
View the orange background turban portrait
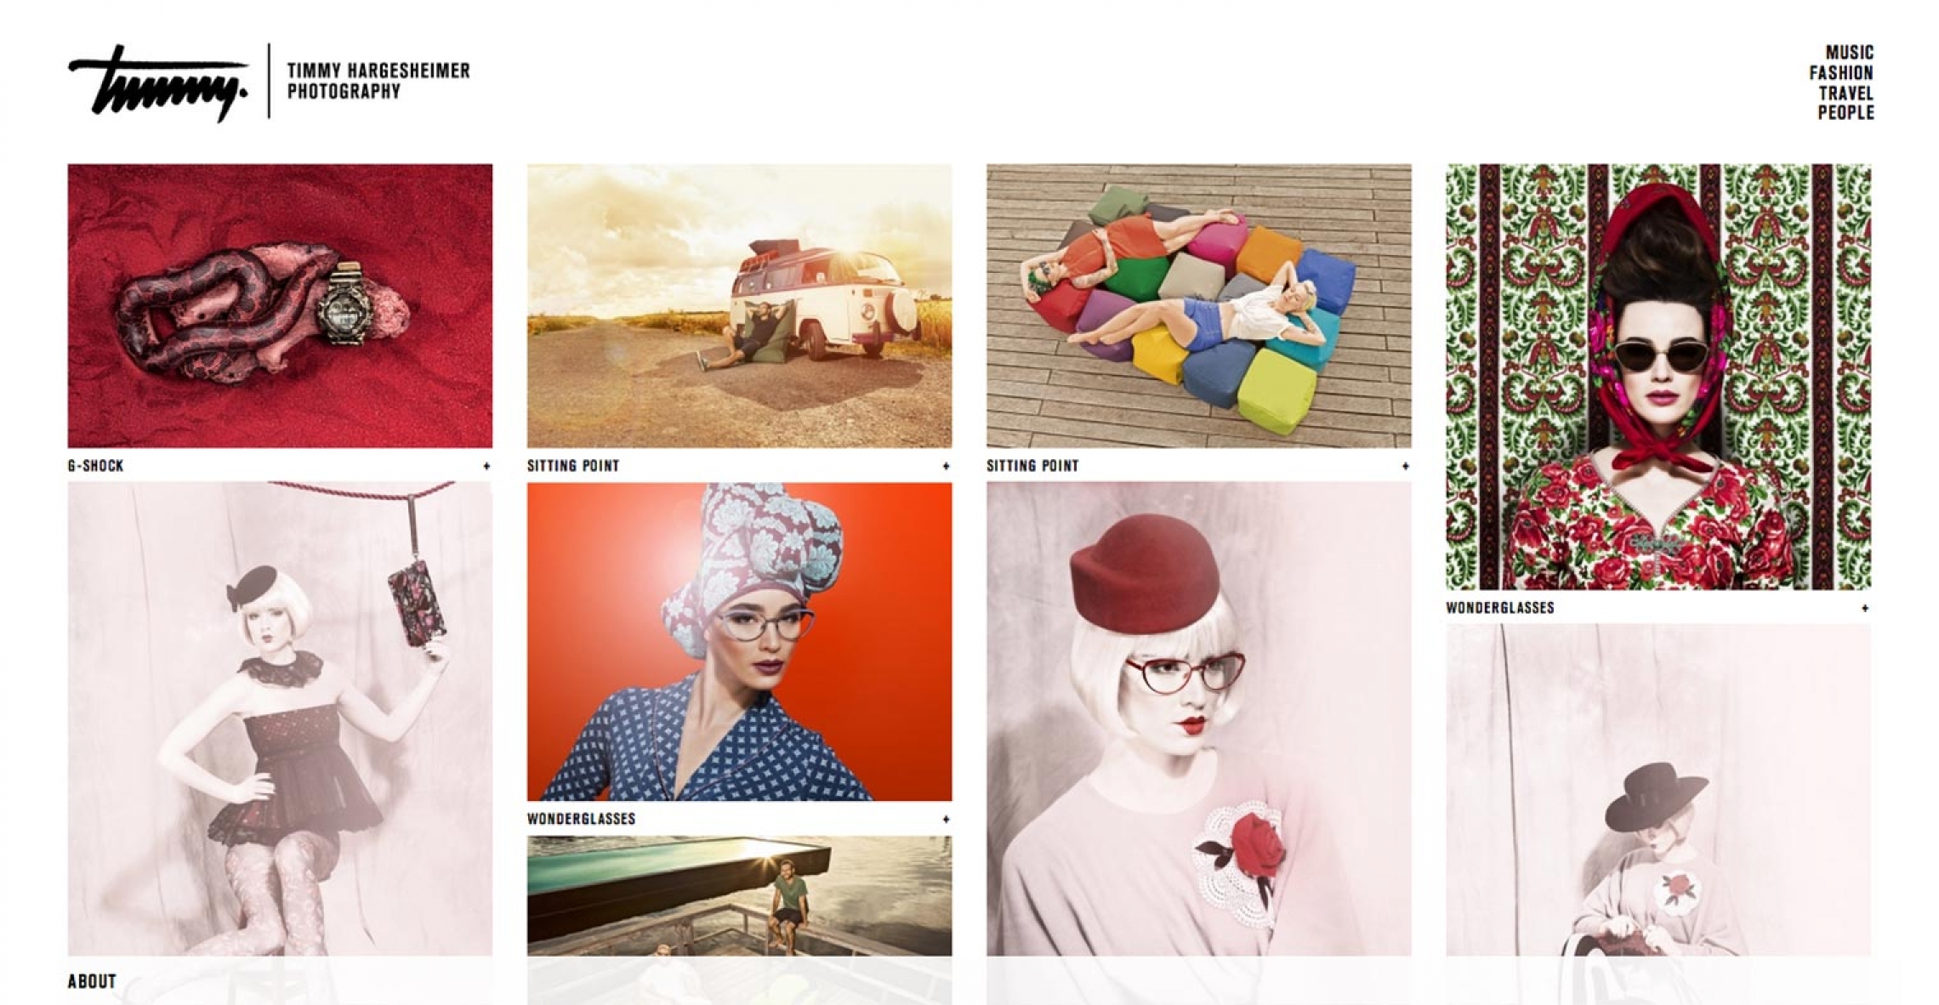coord(739,642)
